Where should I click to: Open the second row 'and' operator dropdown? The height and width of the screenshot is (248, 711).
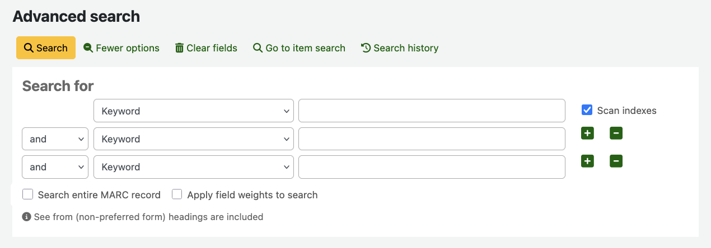(x=55, y=139)
